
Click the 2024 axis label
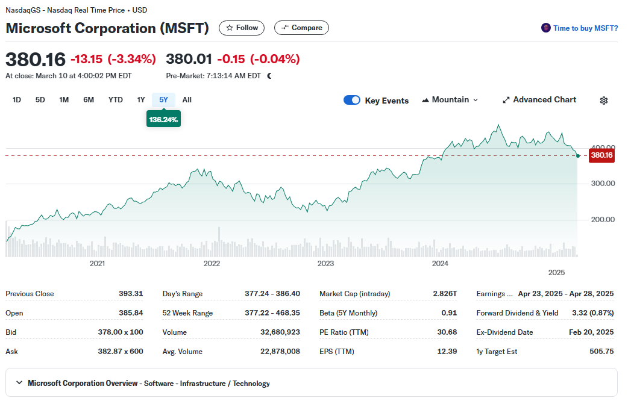[440, 264]
